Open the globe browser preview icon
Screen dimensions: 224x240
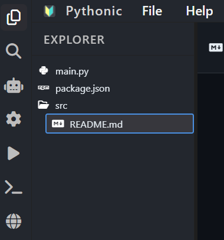pyautogui.click(x=14, y=221)
